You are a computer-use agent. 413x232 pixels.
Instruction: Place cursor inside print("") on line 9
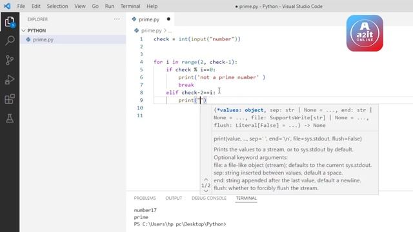[200, 100]
